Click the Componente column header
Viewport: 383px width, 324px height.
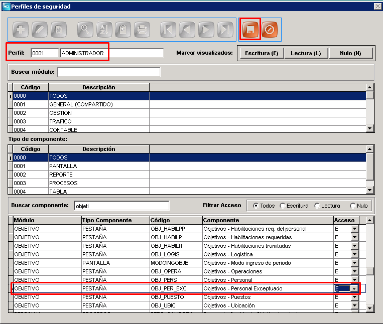pos(268,220)
